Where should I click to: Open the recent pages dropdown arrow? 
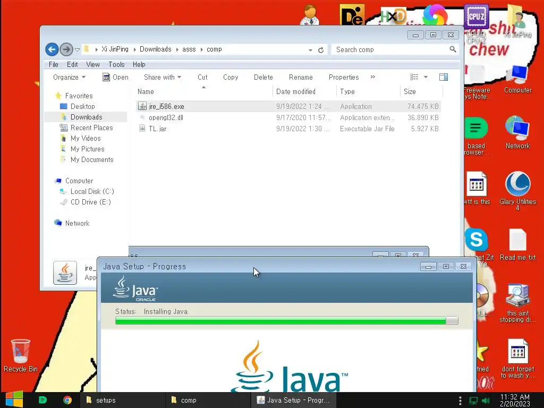78,49
